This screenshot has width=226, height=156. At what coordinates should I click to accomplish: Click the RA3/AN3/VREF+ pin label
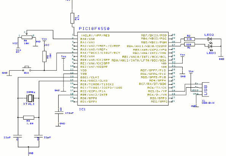point(94,49)
